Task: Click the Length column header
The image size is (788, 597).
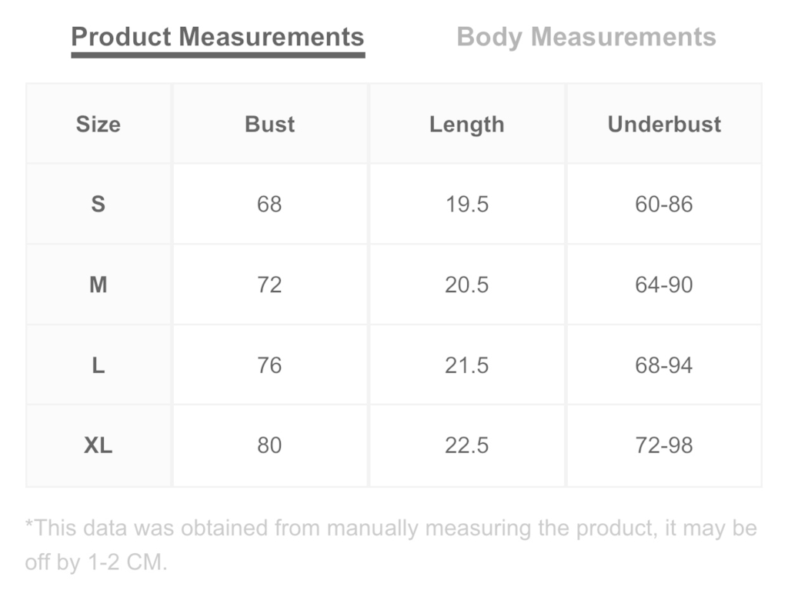Action: pyautogui.click(x=467, y=124)
